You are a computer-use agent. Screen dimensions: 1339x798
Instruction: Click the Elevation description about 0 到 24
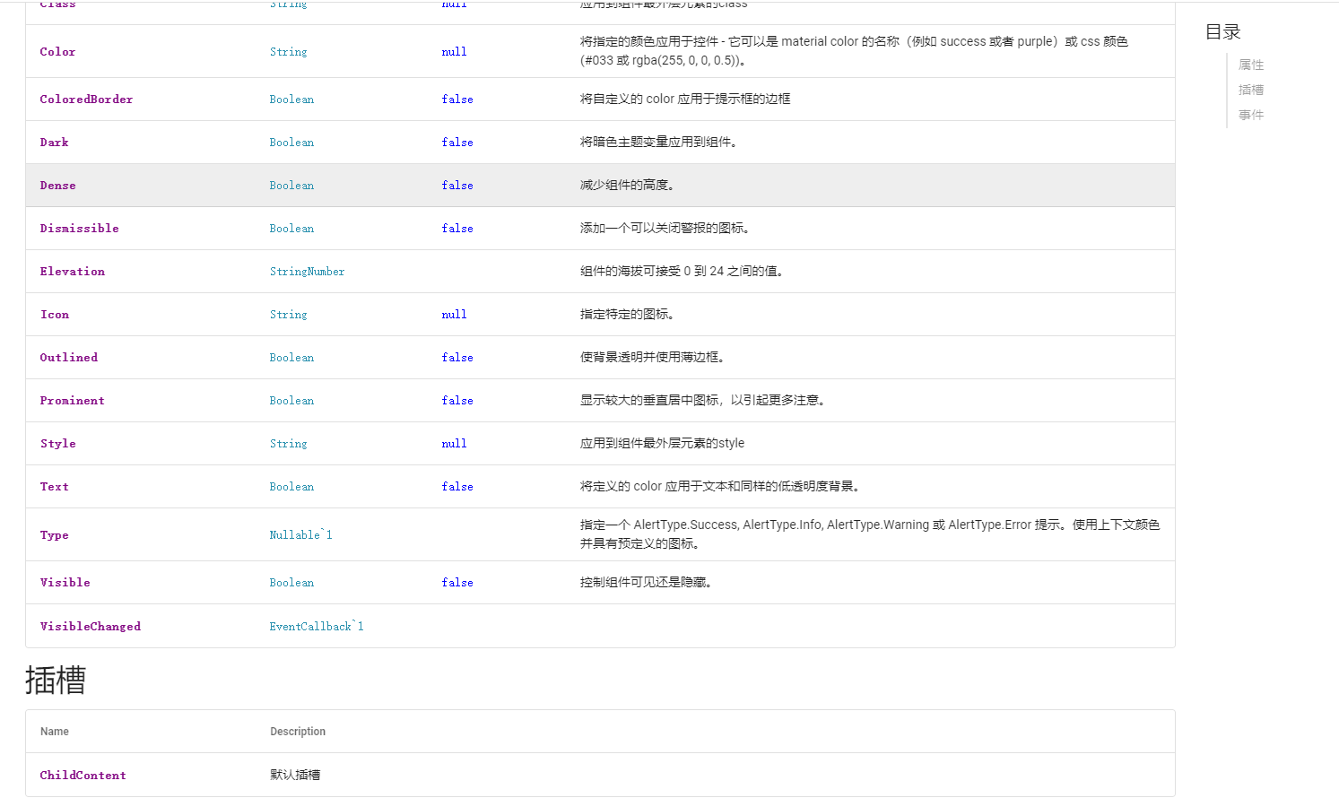click(683, 271)
